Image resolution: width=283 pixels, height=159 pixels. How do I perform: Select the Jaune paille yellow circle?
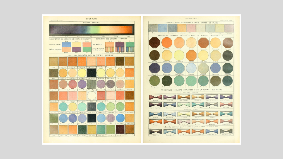[203, 55]
